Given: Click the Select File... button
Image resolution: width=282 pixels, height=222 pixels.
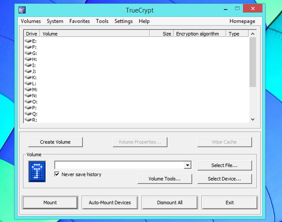Looking at the screenshot, I should 224,165.
